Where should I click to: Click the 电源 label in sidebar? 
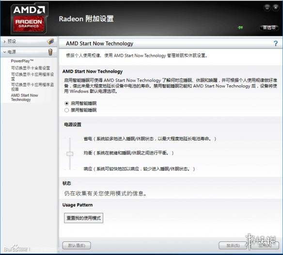(x=12, y=52)
